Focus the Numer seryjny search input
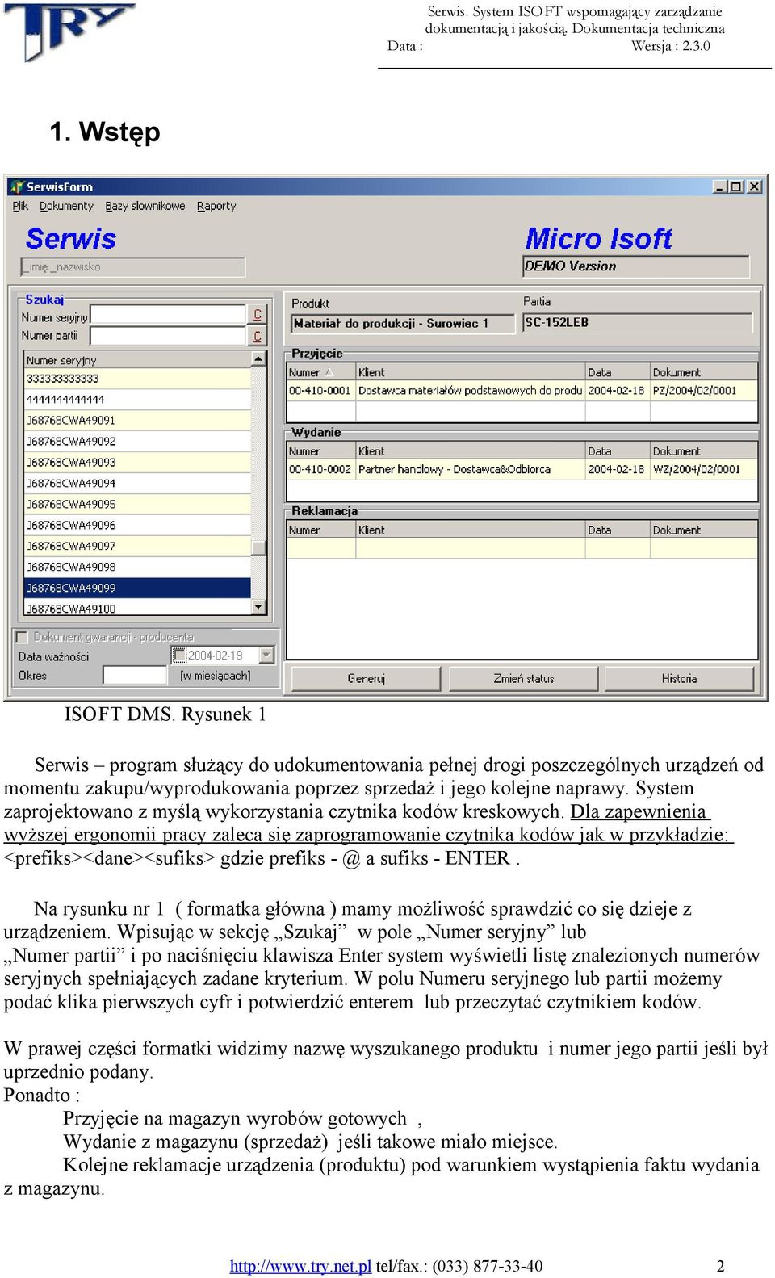 click(168, 314)
